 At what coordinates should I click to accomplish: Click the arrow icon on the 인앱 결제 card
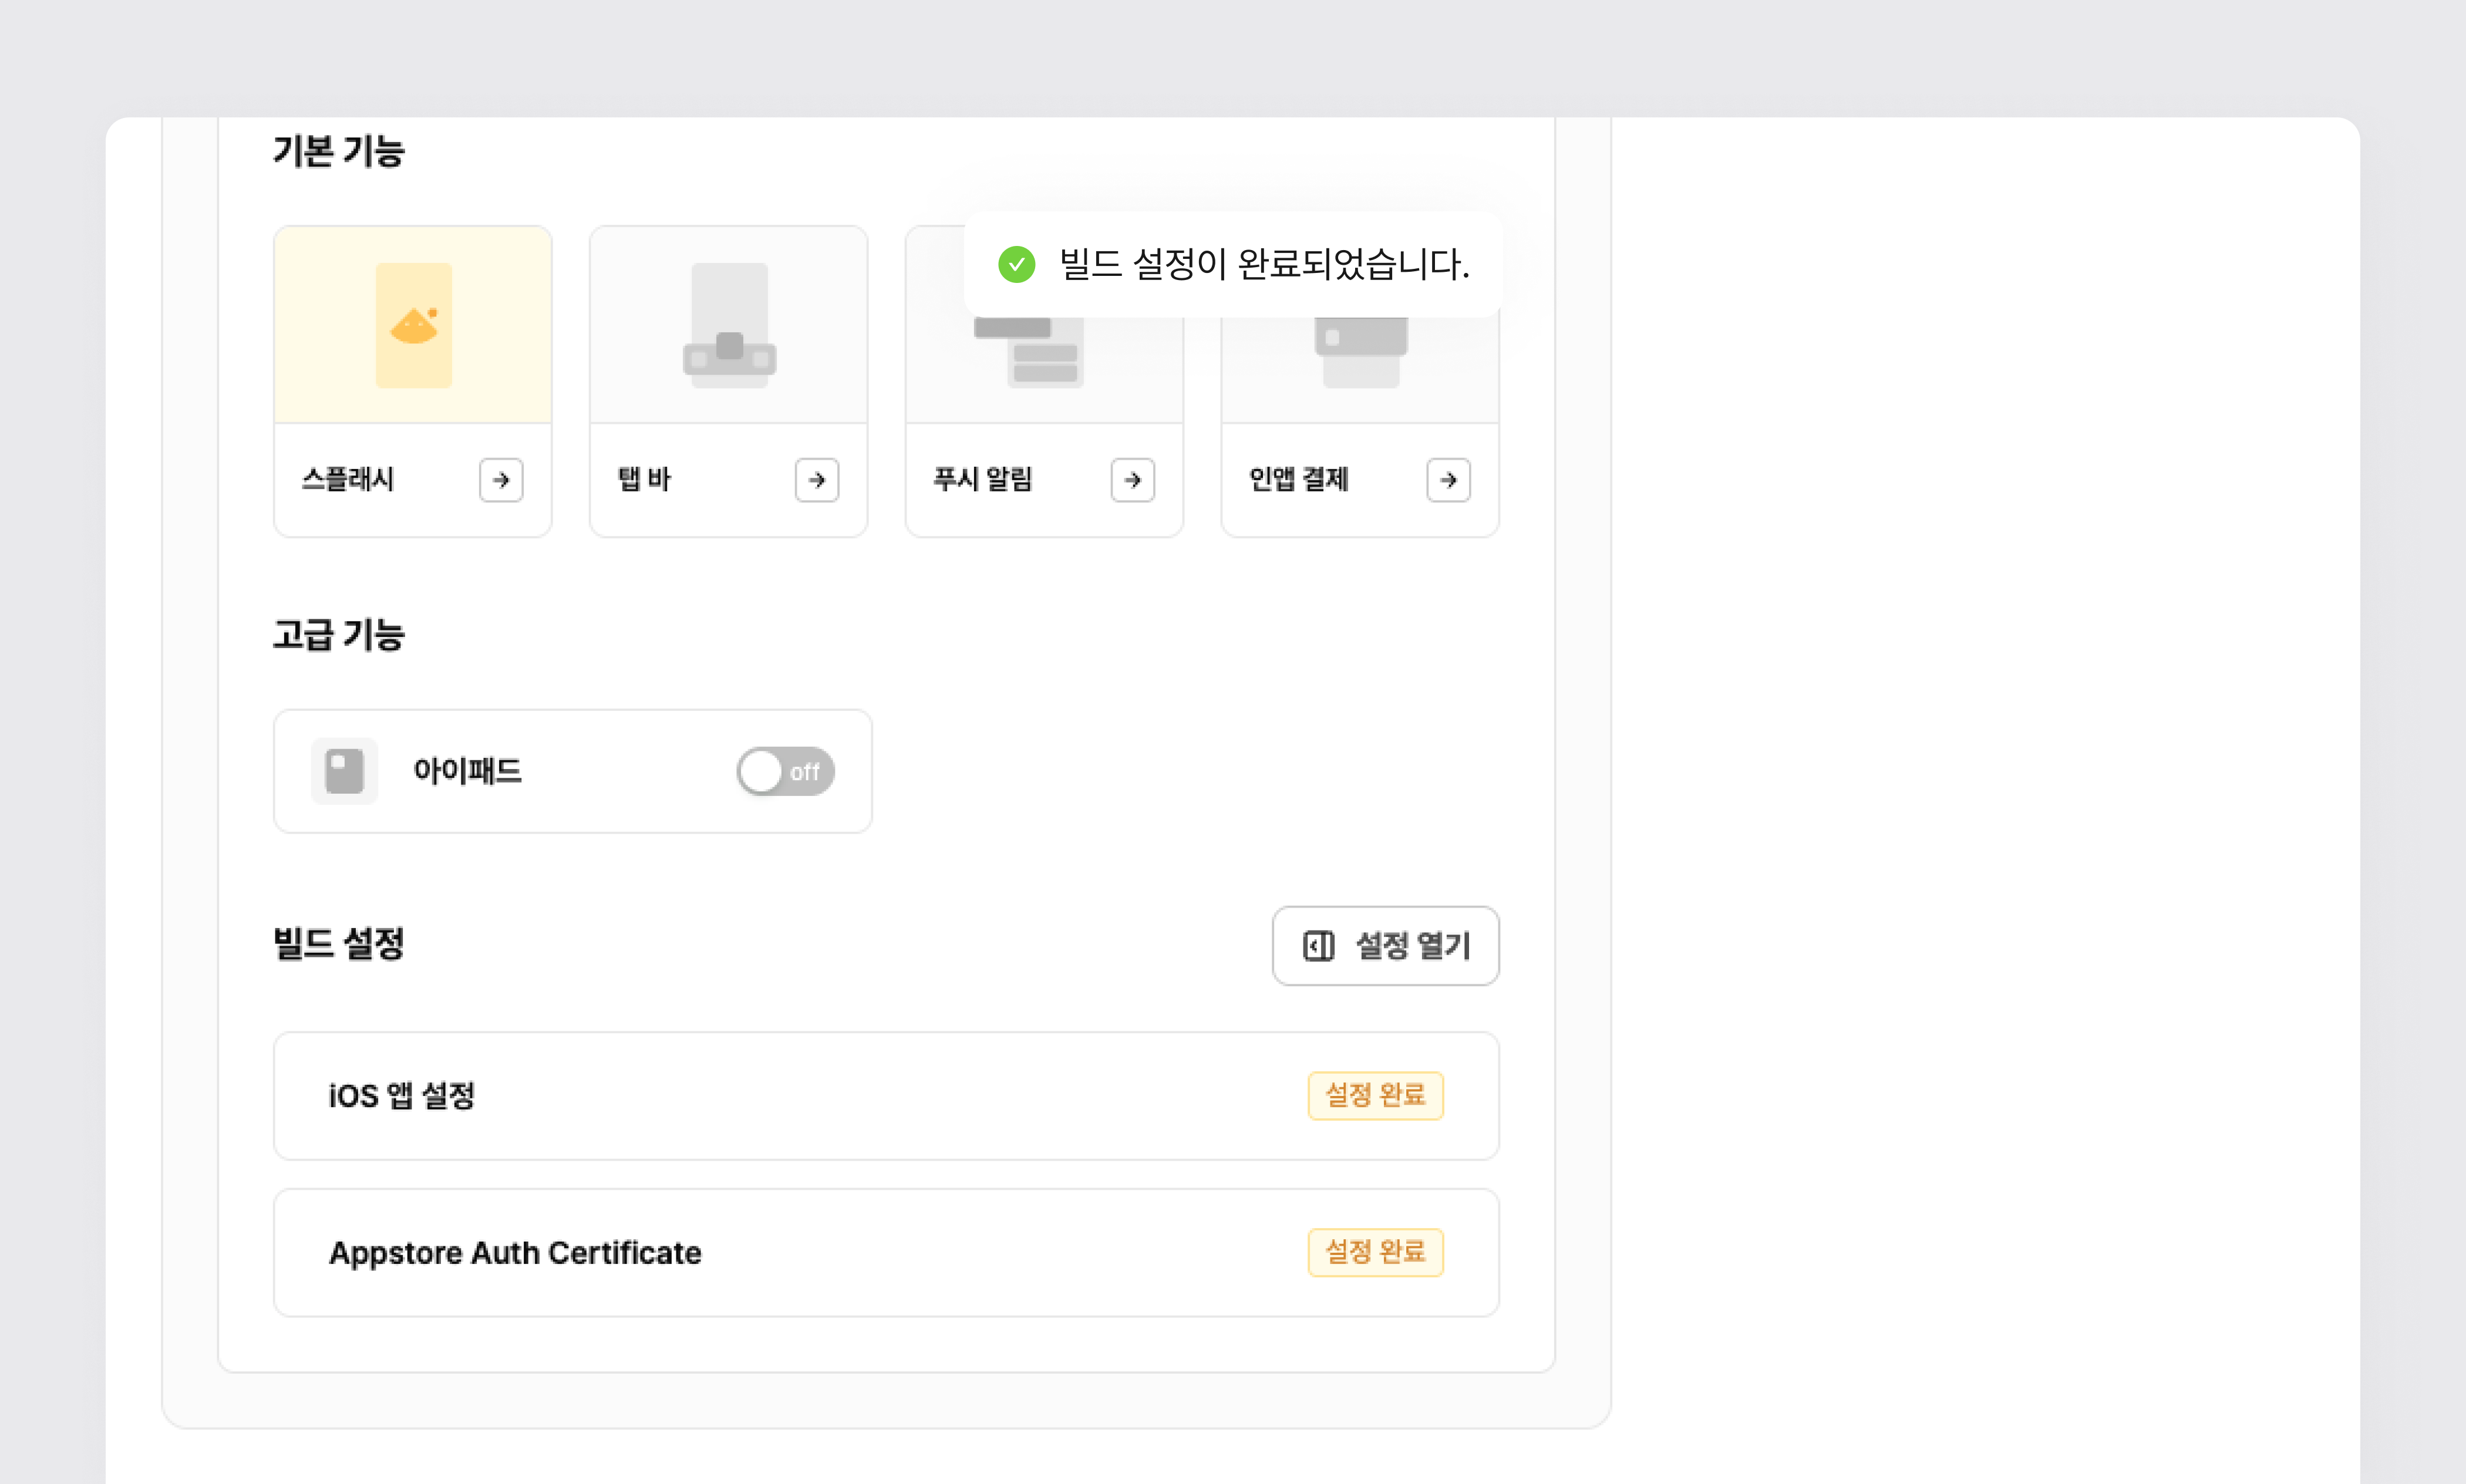point(1448,480)
